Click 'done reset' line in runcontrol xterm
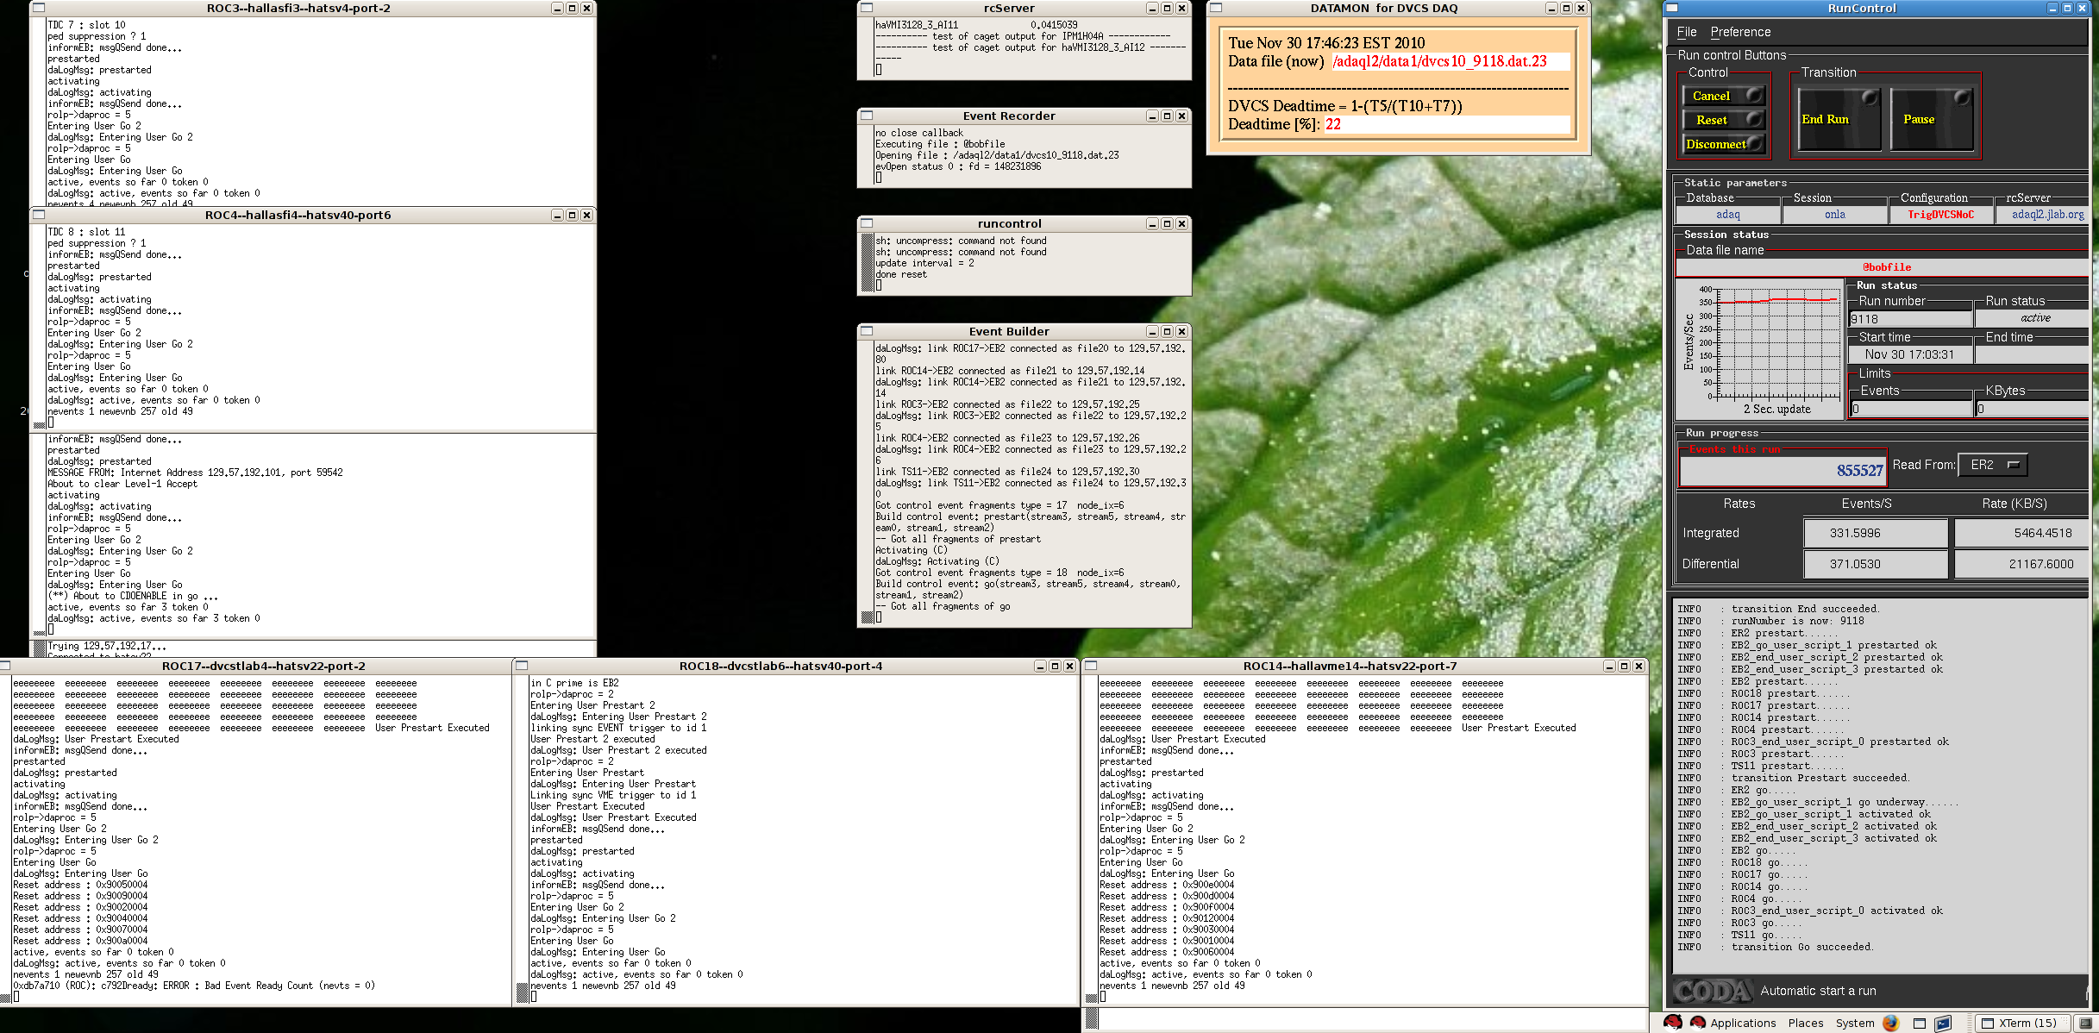Viewport: 2099px width, 1033px height. coord(901,274)
